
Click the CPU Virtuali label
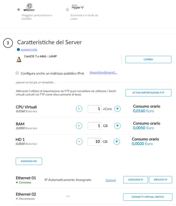[x=26, y=107]
